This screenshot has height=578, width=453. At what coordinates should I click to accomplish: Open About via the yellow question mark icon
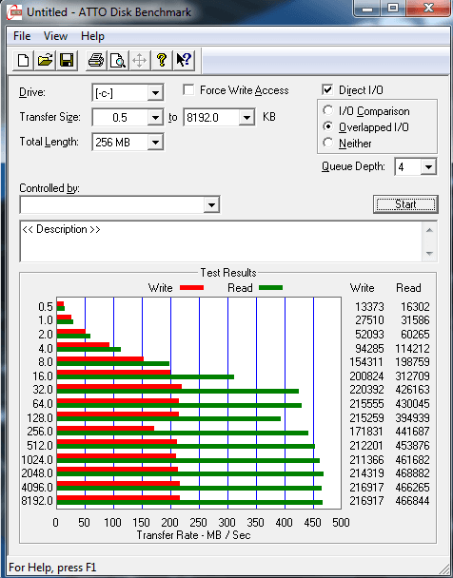tap(161, 60)
